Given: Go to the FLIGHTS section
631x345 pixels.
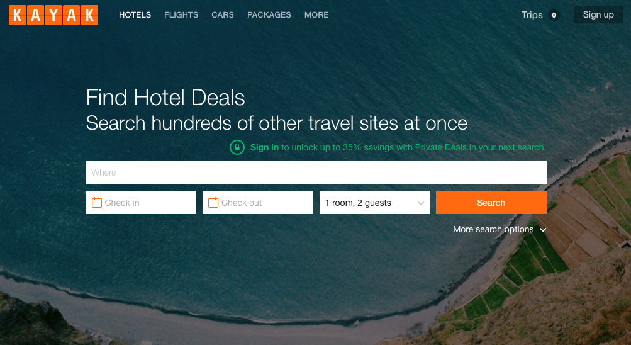Looking at the screenshot, I should [x=181, y=15].
